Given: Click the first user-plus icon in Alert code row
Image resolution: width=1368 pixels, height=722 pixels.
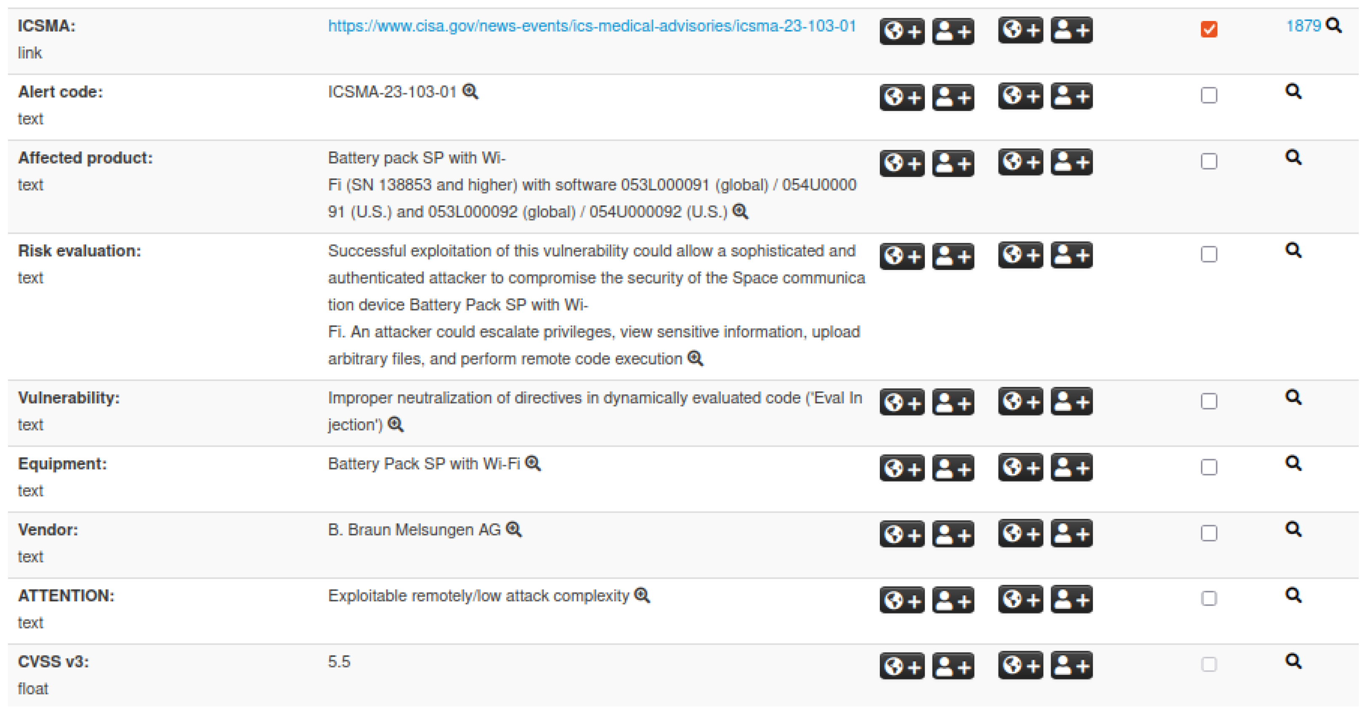Looking at the screenshot, I should [x=953, y=98].
